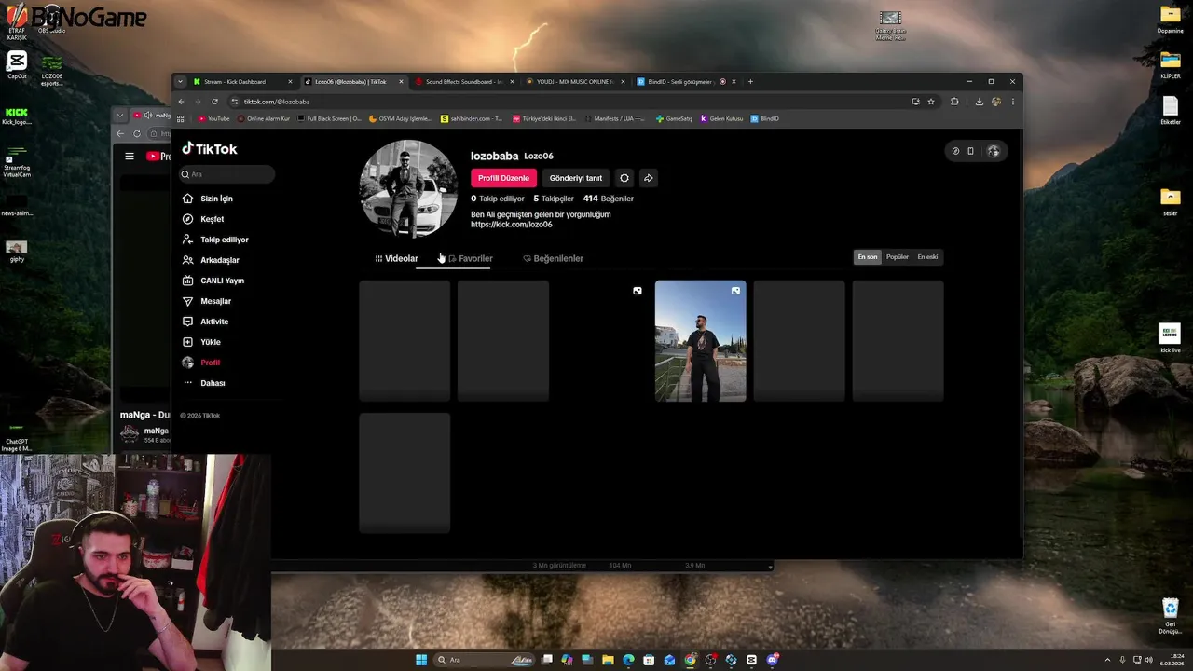Image resolution: width=1193 pixels, height=671 pixels.
Task: Open Mesajlar in TikTok sidebar
Action: [207, 301]
